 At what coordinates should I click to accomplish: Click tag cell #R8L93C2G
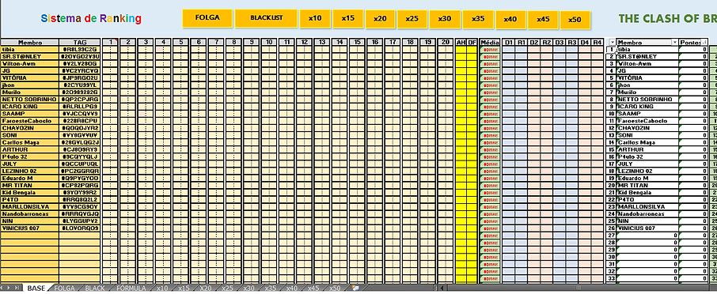click(x=80, y=49)
